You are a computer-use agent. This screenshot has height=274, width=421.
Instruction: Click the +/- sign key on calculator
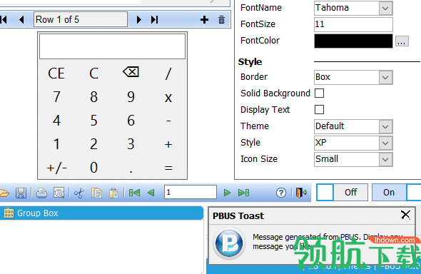pyautogui.click(x=56, y=168)
